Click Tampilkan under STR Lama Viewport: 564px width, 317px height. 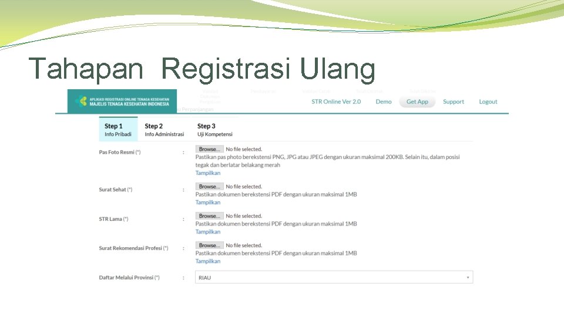[208, 232]
